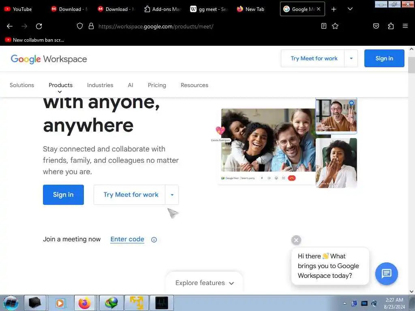The image size is (415, 311).
Task: Click the flag tray icon
Action: coord(354,303)
